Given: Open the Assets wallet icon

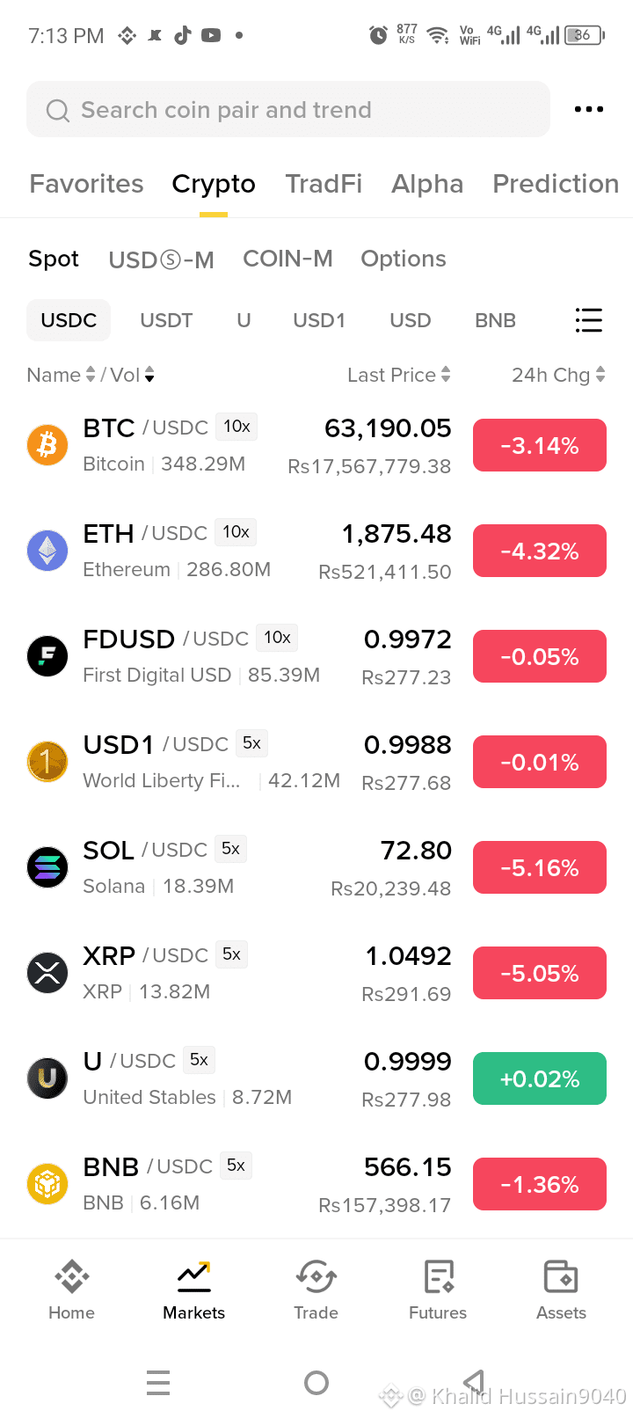Looking at the screenshot, I should 561,1276.
